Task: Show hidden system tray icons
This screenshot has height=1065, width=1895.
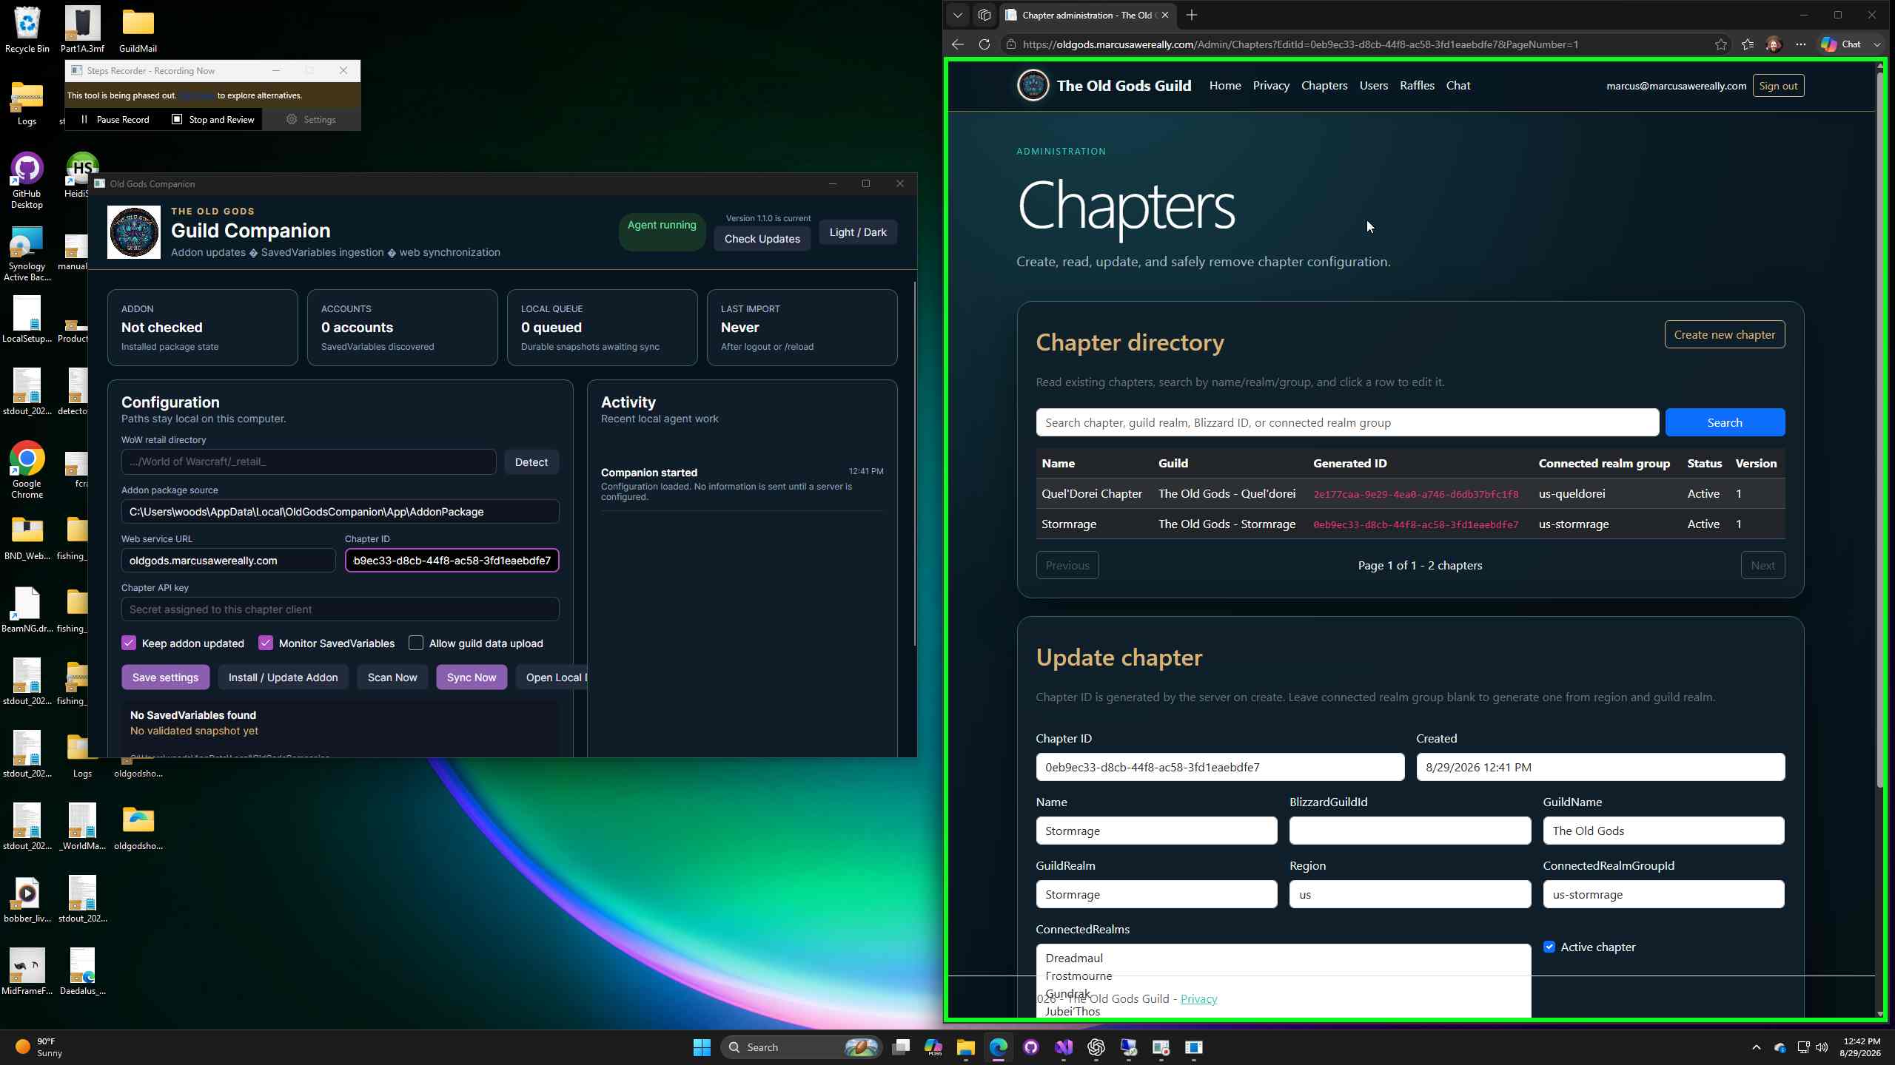Action: [x=1756, y=1047]
